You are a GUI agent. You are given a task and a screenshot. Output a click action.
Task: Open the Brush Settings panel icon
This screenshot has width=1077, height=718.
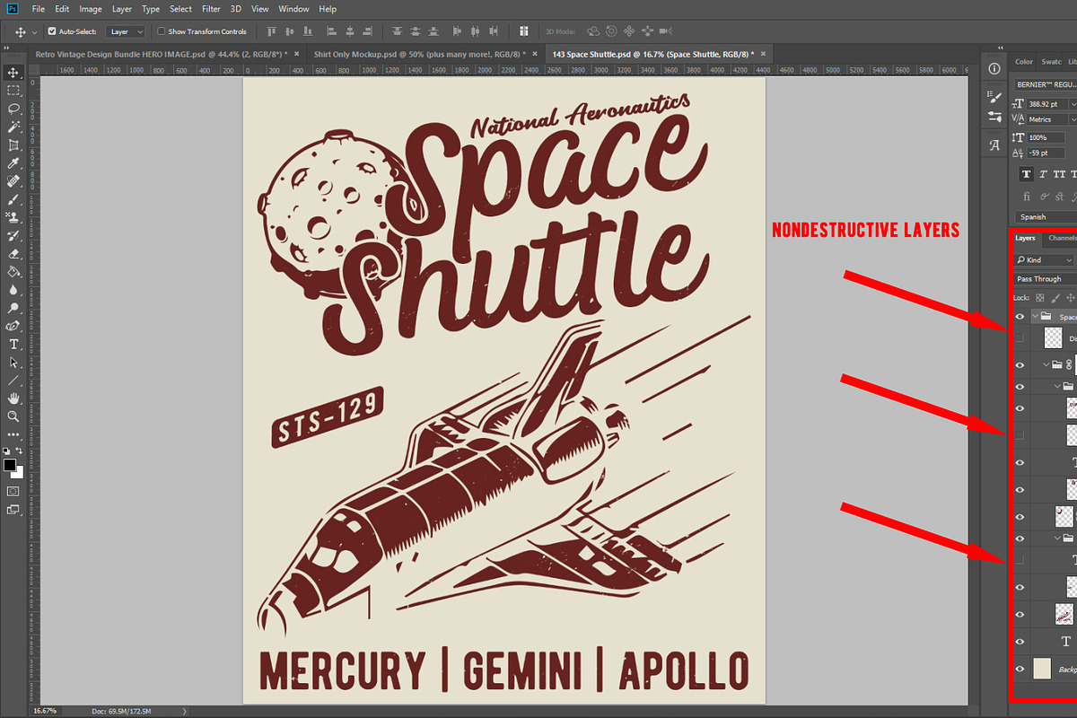[994, 96]
